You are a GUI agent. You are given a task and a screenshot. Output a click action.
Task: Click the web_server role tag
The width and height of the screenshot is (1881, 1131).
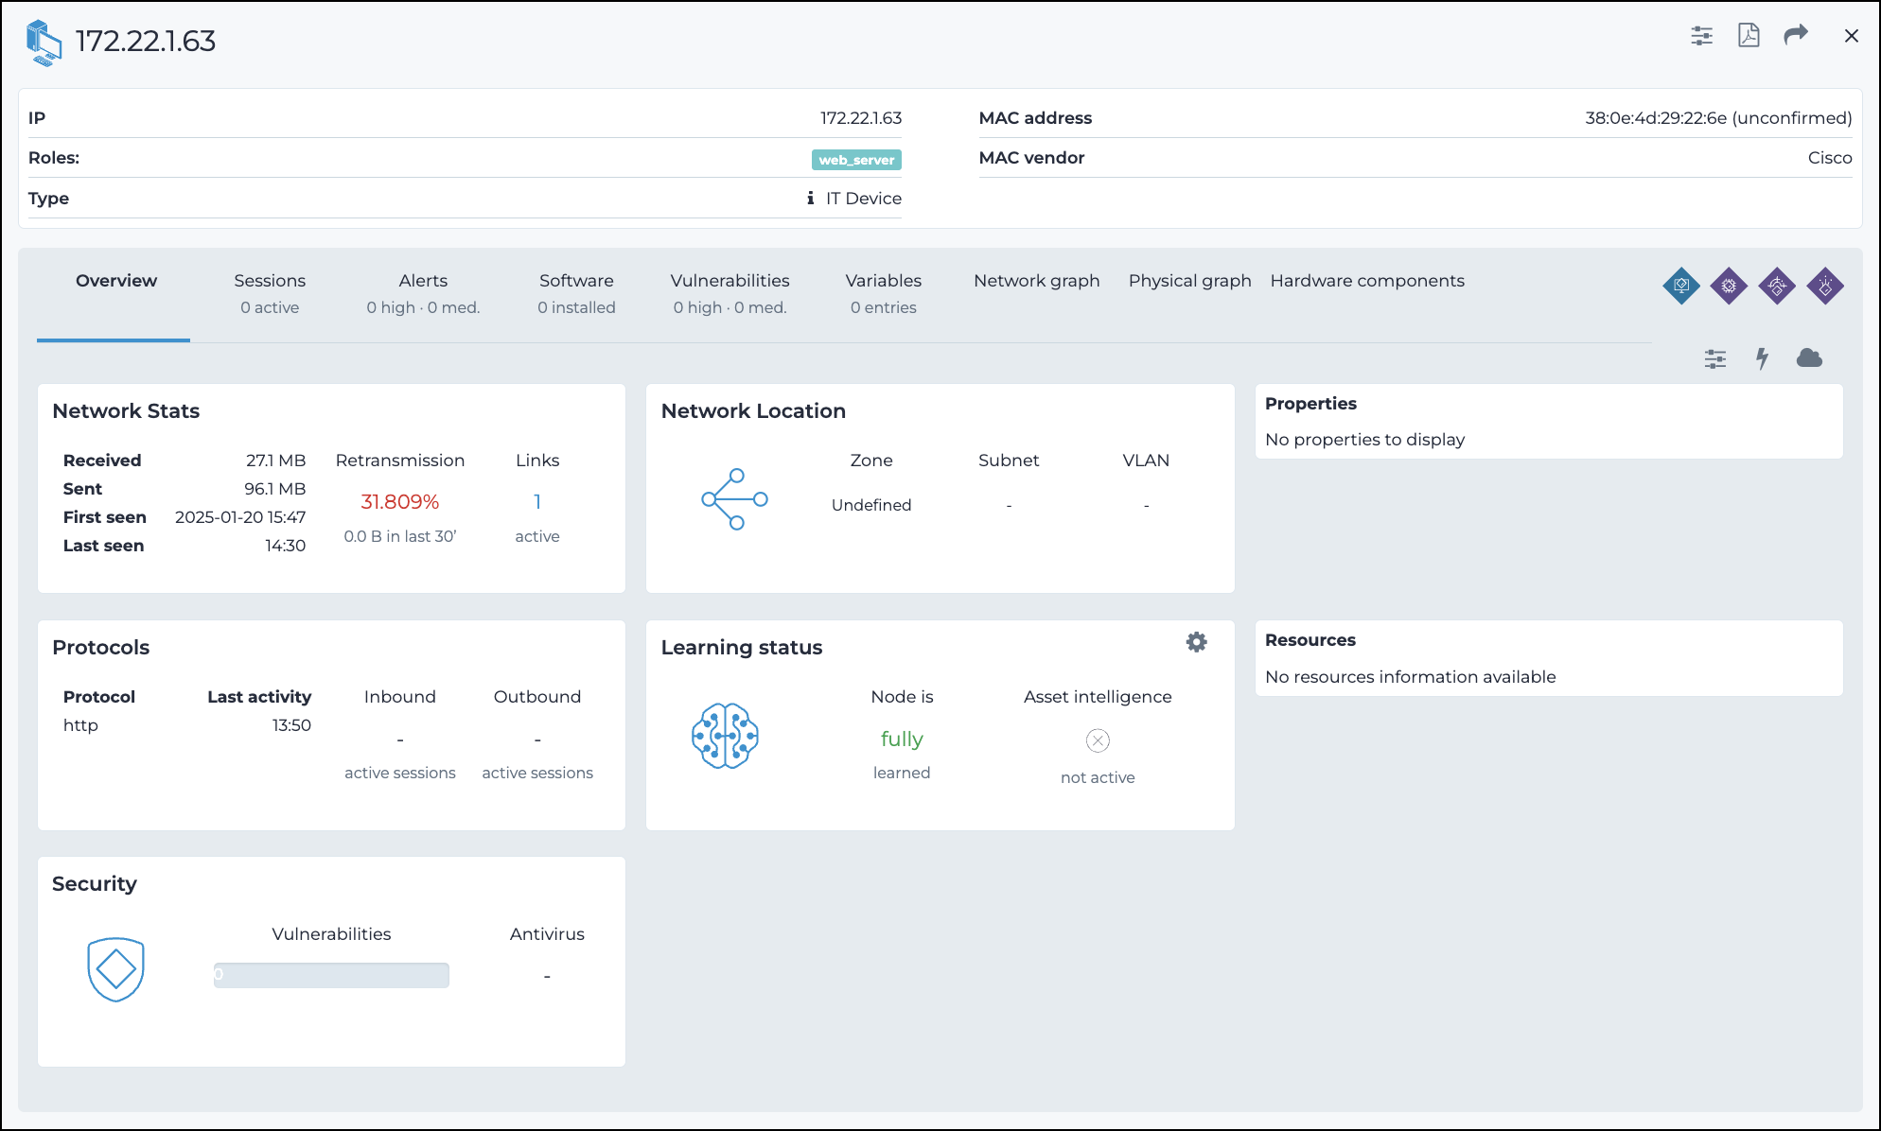[x=856, y=160]
